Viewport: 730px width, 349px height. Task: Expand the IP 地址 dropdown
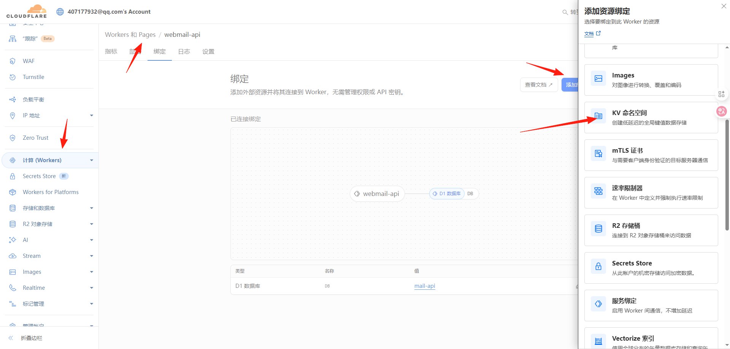click(91, 115)
